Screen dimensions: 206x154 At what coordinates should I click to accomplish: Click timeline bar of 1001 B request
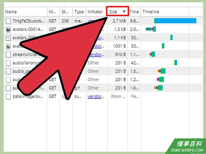[x=163, y=46]
